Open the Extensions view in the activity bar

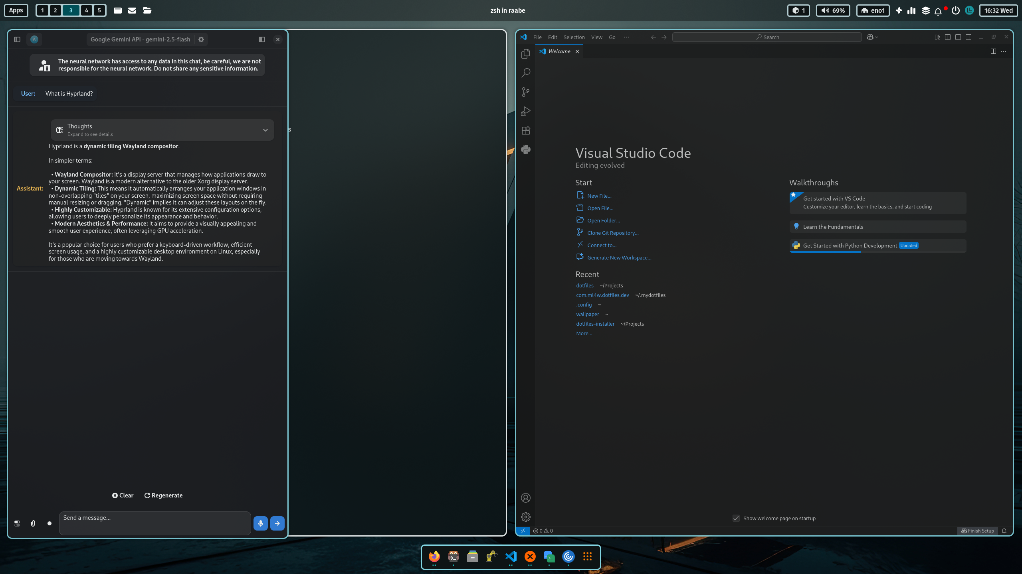526,130
